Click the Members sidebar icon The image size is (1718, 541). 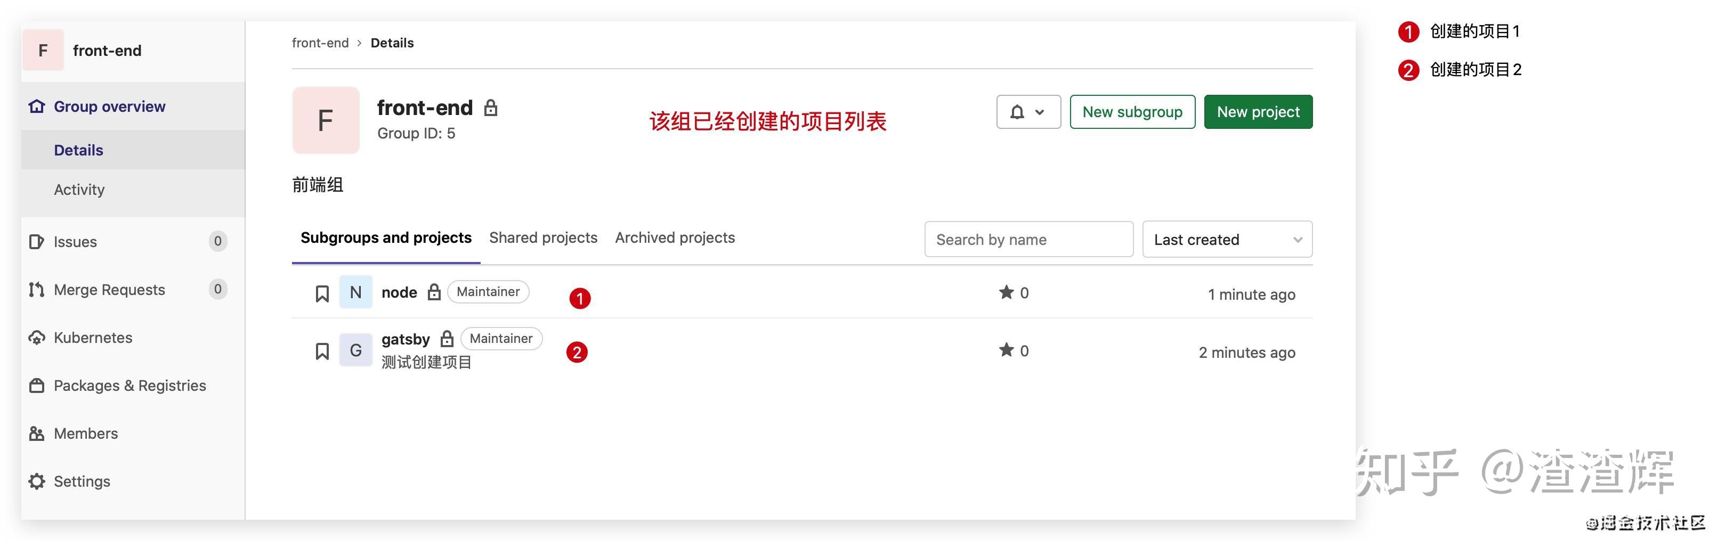click(x=37, y=433)
